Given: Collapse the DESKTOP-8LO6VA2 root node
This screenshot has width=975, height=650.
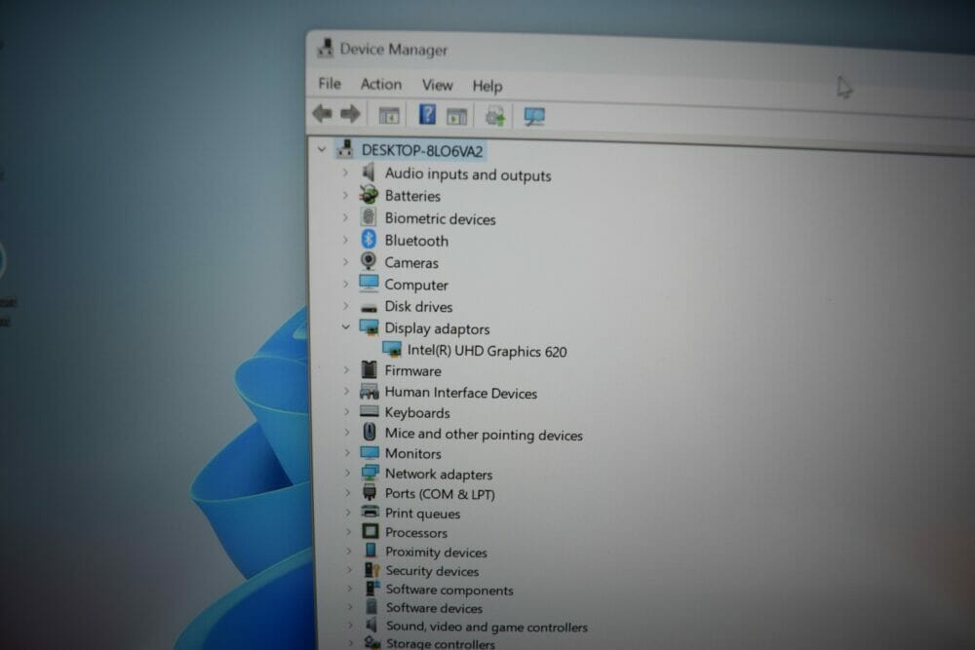Looking at the screenshot, I should (x=322, y=149).
